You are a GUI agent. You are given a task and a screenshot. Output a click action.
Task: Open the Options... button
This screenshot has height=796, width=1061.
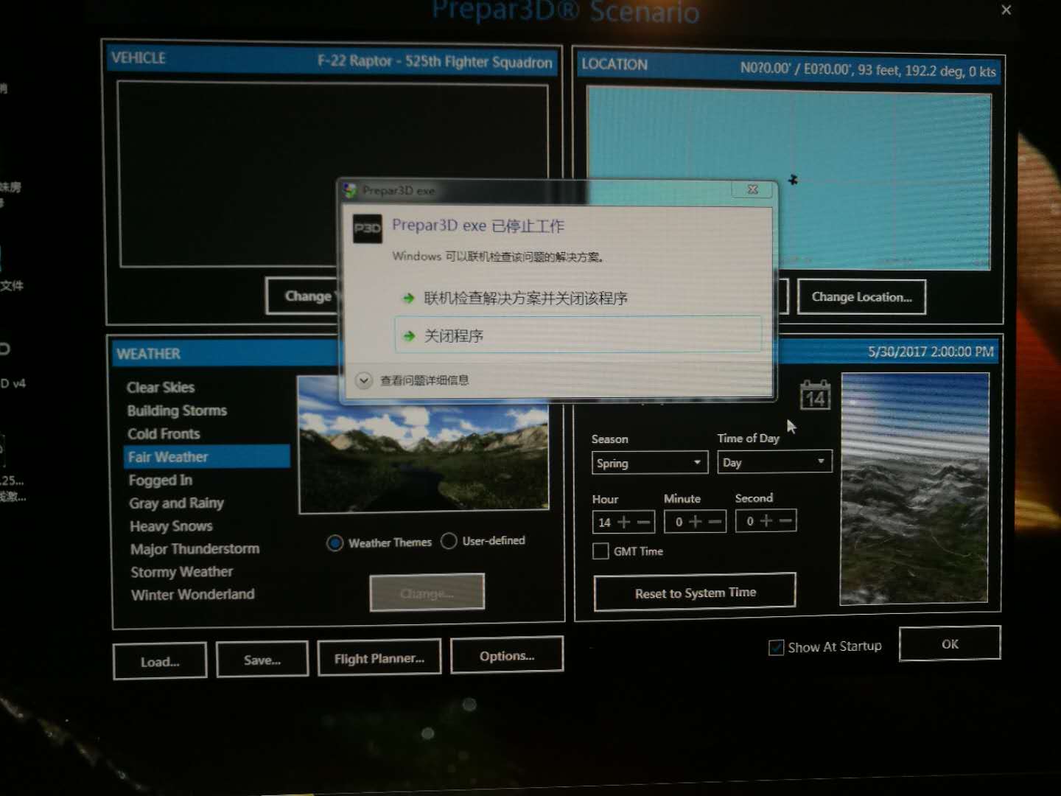tap(507, 655)
